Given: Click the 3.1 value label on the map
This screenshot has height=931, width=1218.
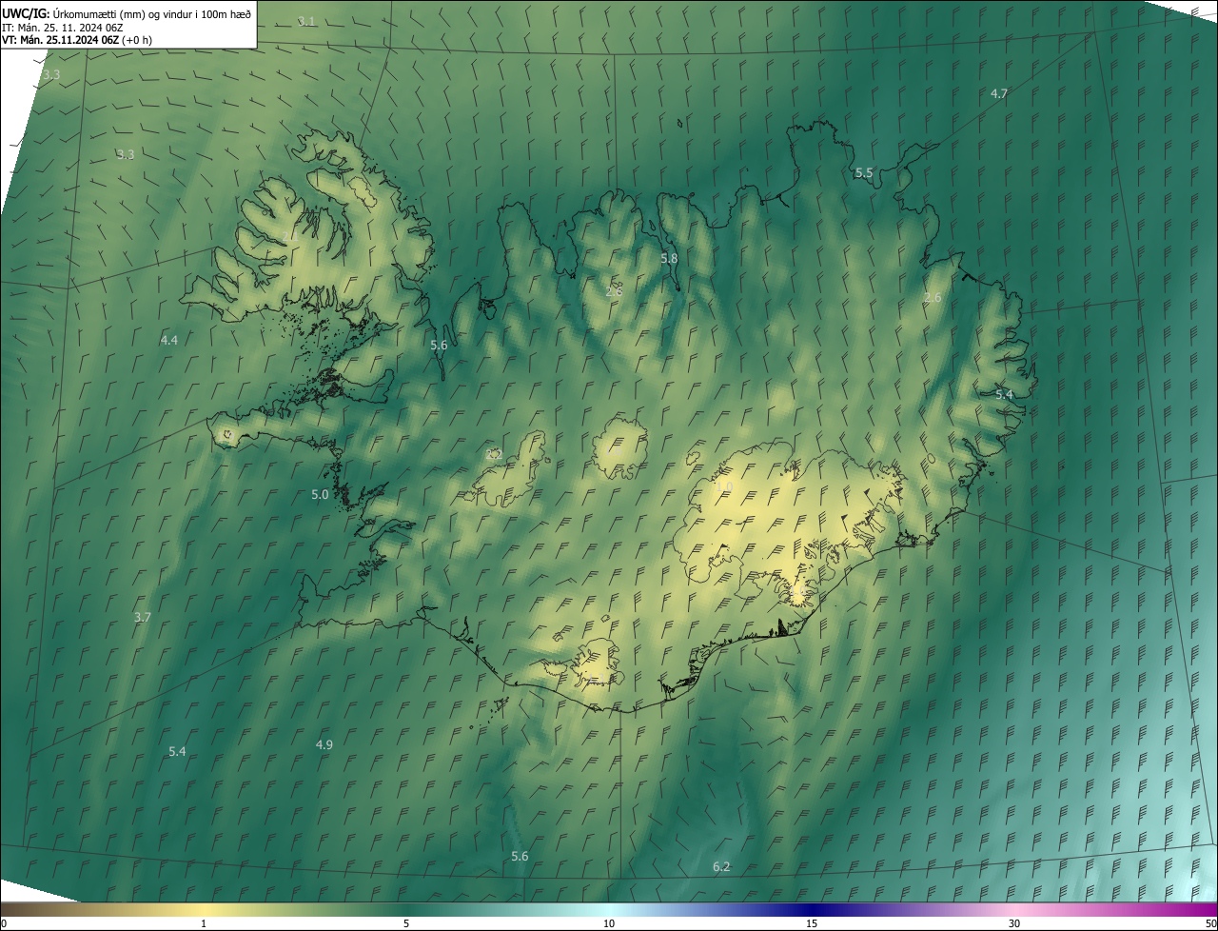Looking at the screenshot, I should tap(306, 21).
